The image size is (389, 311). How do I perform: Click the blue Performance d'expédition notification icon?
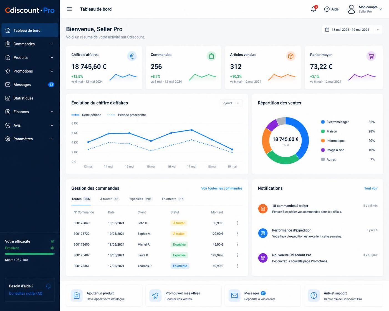click(x=263, y=233)
